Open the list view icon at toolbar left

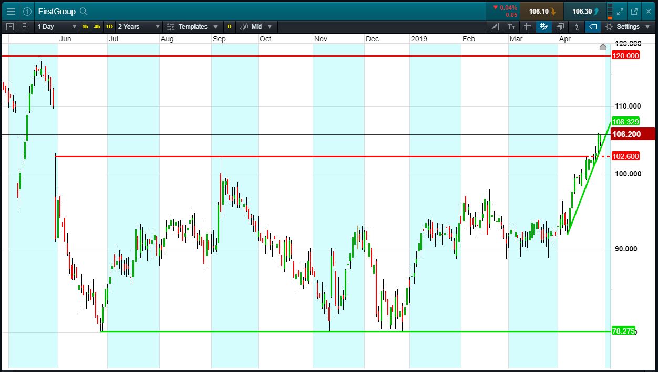pyautogui.click(x=10, y=27)
